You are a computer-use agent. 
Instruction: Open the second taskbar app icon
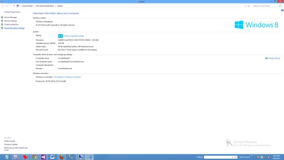(x=16, y=157)
